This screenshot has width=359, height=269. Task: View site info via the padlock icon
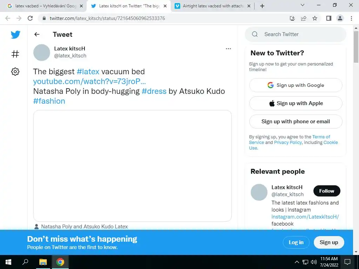click(x=44, y=18)
